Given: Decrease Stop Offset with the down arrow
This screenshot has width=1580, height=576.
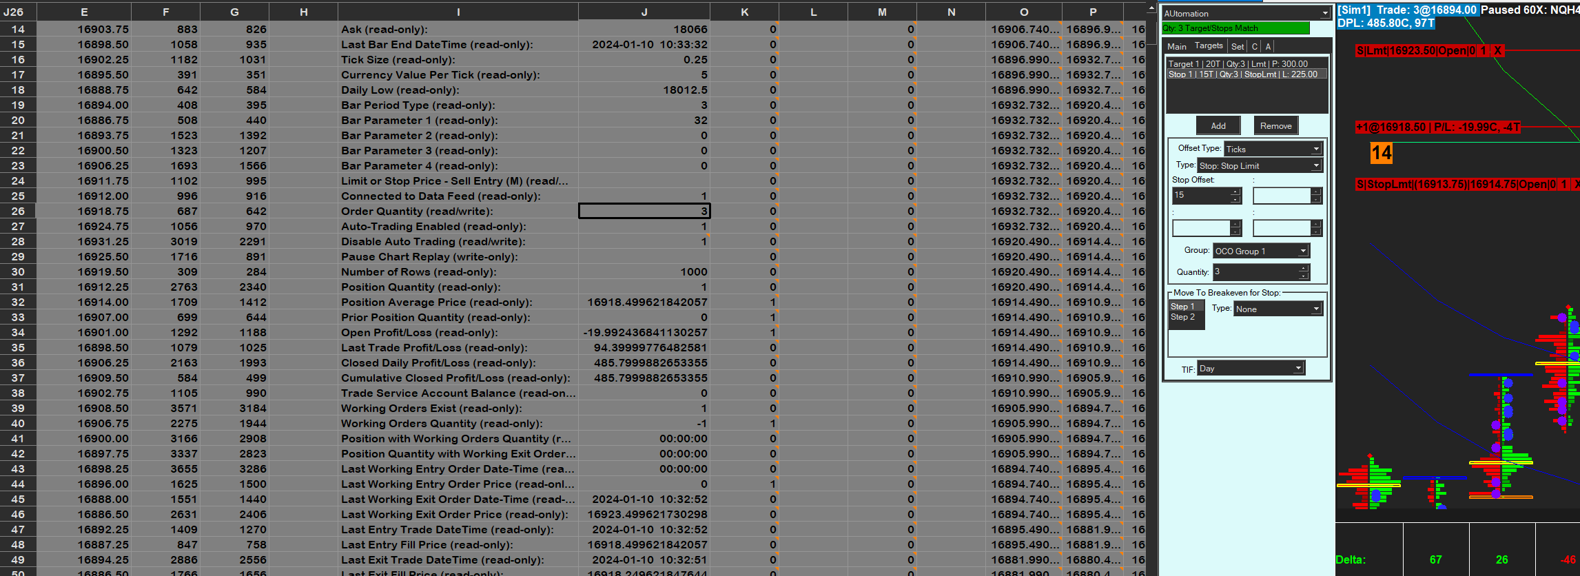Looking at the screenshot, I should pyautogui.click(x=1235, y=200).
